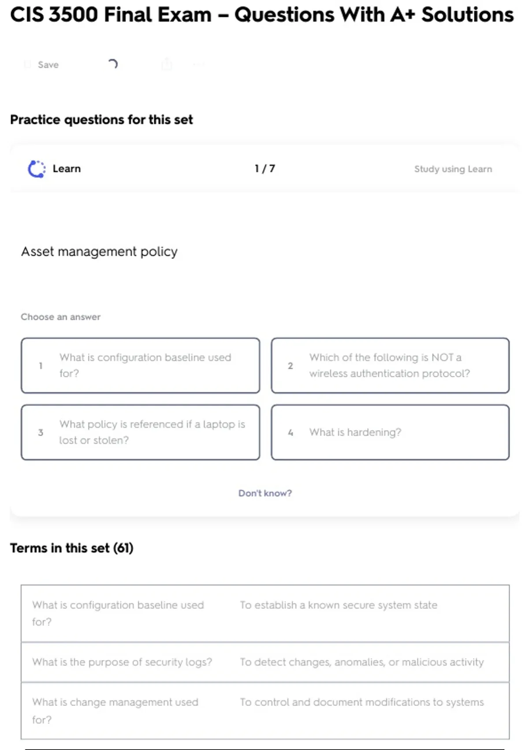This screenshot has width=529, height=750.
Task: Select answer 'What is configuration baseline used for?'
Action: point(140,365)
